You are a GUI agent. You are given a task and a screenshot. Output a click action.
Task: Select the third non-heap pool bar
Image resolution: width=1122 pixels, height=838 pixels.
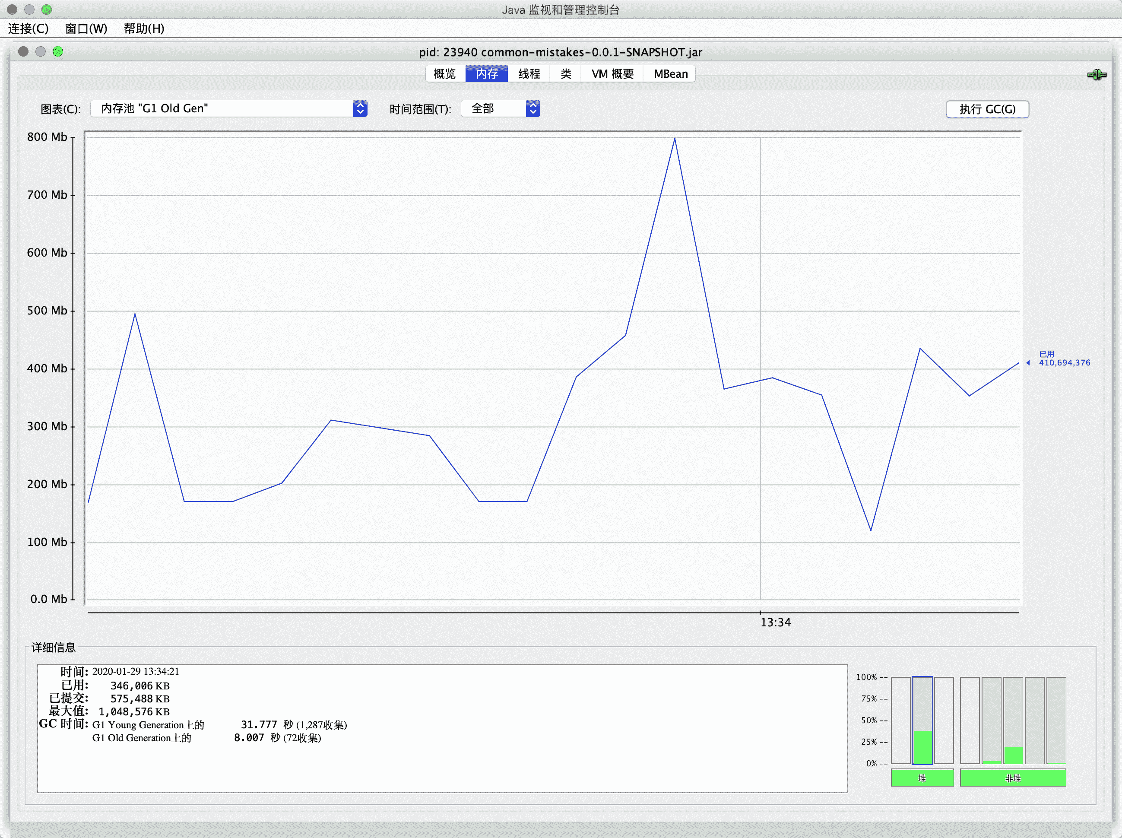pos(1013,720)
